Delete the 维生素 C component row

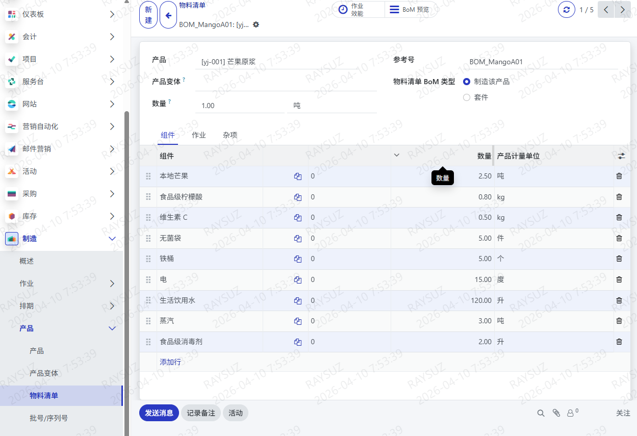(619, 217)
